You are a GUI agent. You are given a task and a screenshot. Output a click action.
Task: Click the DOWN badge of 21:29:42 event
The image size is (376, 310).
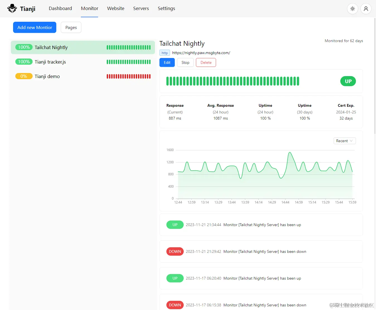point(175,251)
